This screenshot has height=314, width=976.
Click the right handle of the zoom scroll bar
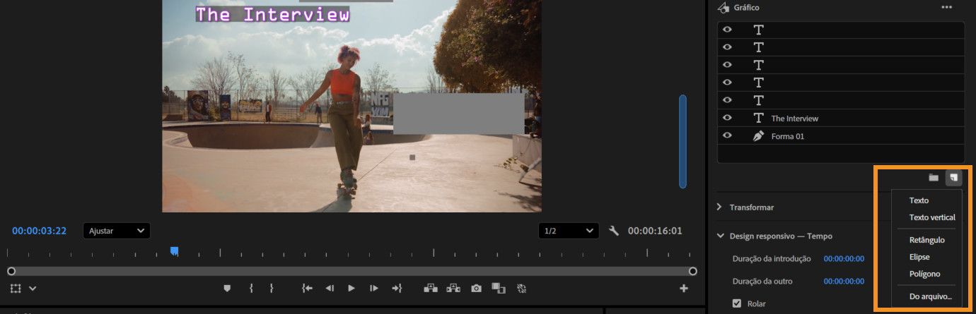click(693, 271)
